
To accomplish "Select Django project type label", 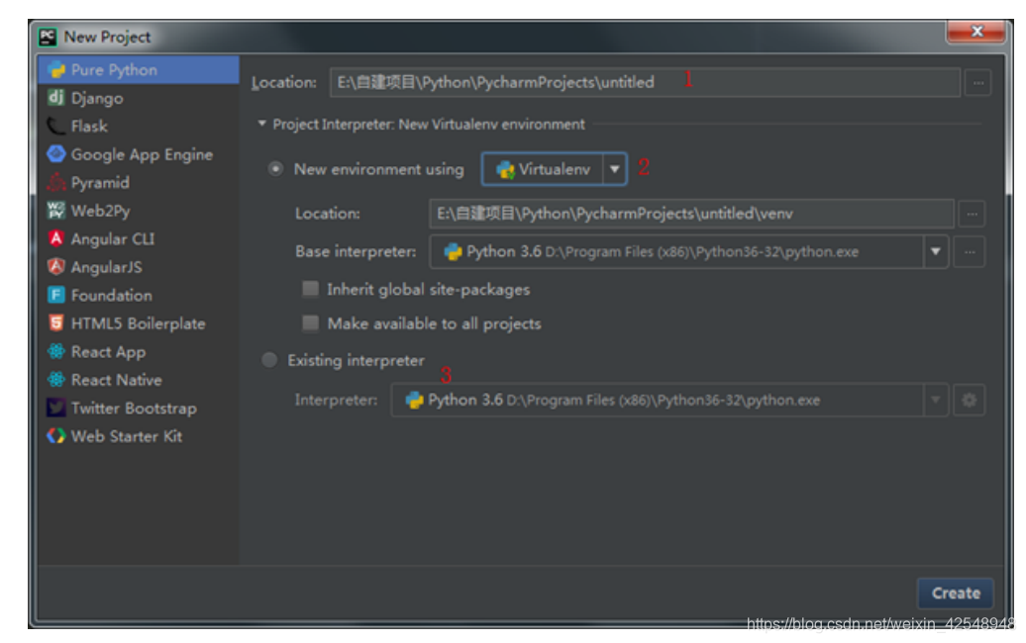I will (x=97, y=98).
